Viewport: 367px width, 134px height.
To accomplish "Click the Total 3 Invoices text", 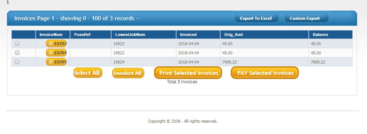I will click(182, 82).
